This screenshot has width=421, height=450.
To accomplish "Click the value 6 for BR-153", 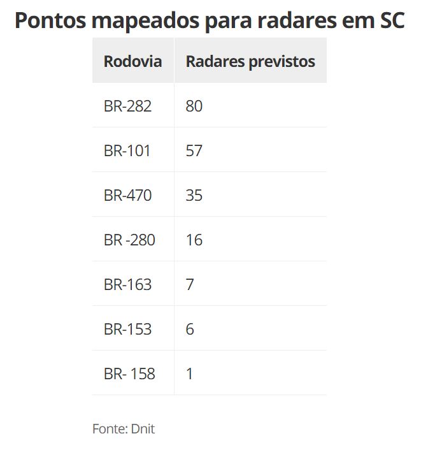I will (x=190, y=329).
